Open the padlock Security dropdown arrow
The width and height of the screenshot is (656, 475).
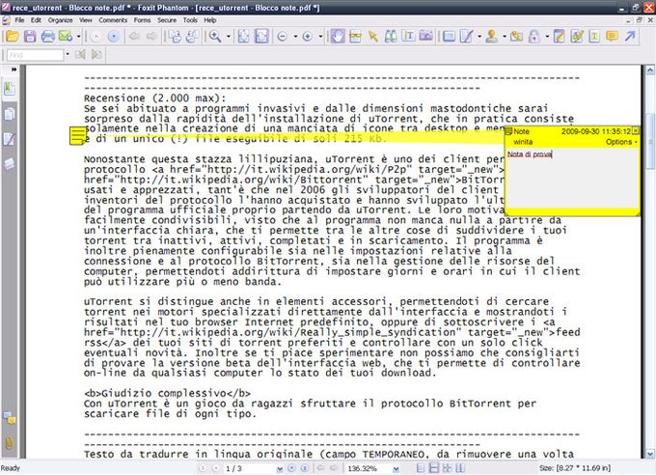click(x=547, y=37)
